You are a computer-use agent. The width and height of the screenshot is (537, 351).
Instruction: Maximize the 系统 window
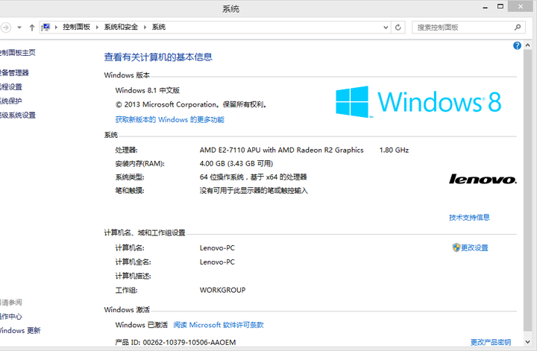(x=500, y=7)
